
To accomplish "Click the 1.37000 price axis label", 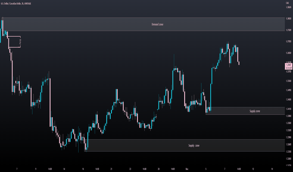I will 289,42.
